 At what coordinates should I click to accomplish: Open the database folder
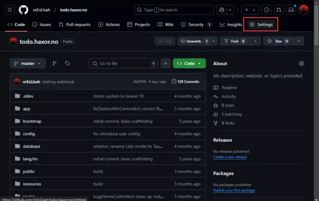coord(31,146)
